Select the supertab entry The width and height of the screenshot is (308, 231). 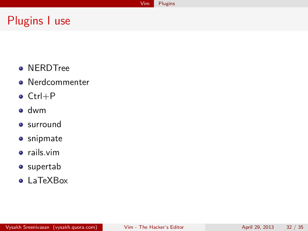(x=45, y=167)
